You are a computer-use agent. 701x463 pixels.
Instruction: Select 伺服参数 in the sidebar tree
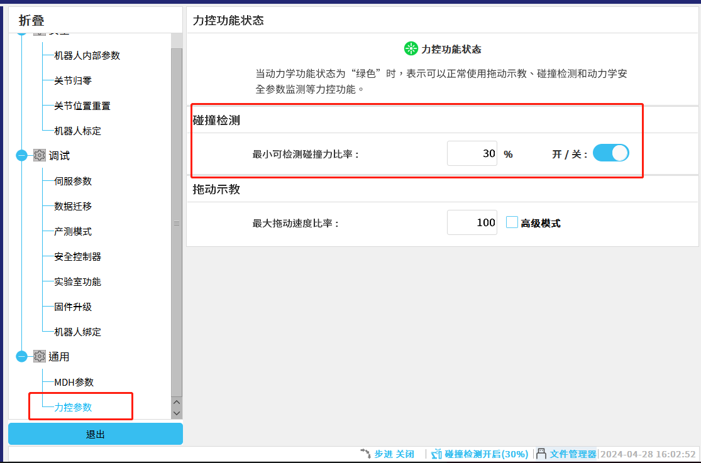[x=73, y=181]
